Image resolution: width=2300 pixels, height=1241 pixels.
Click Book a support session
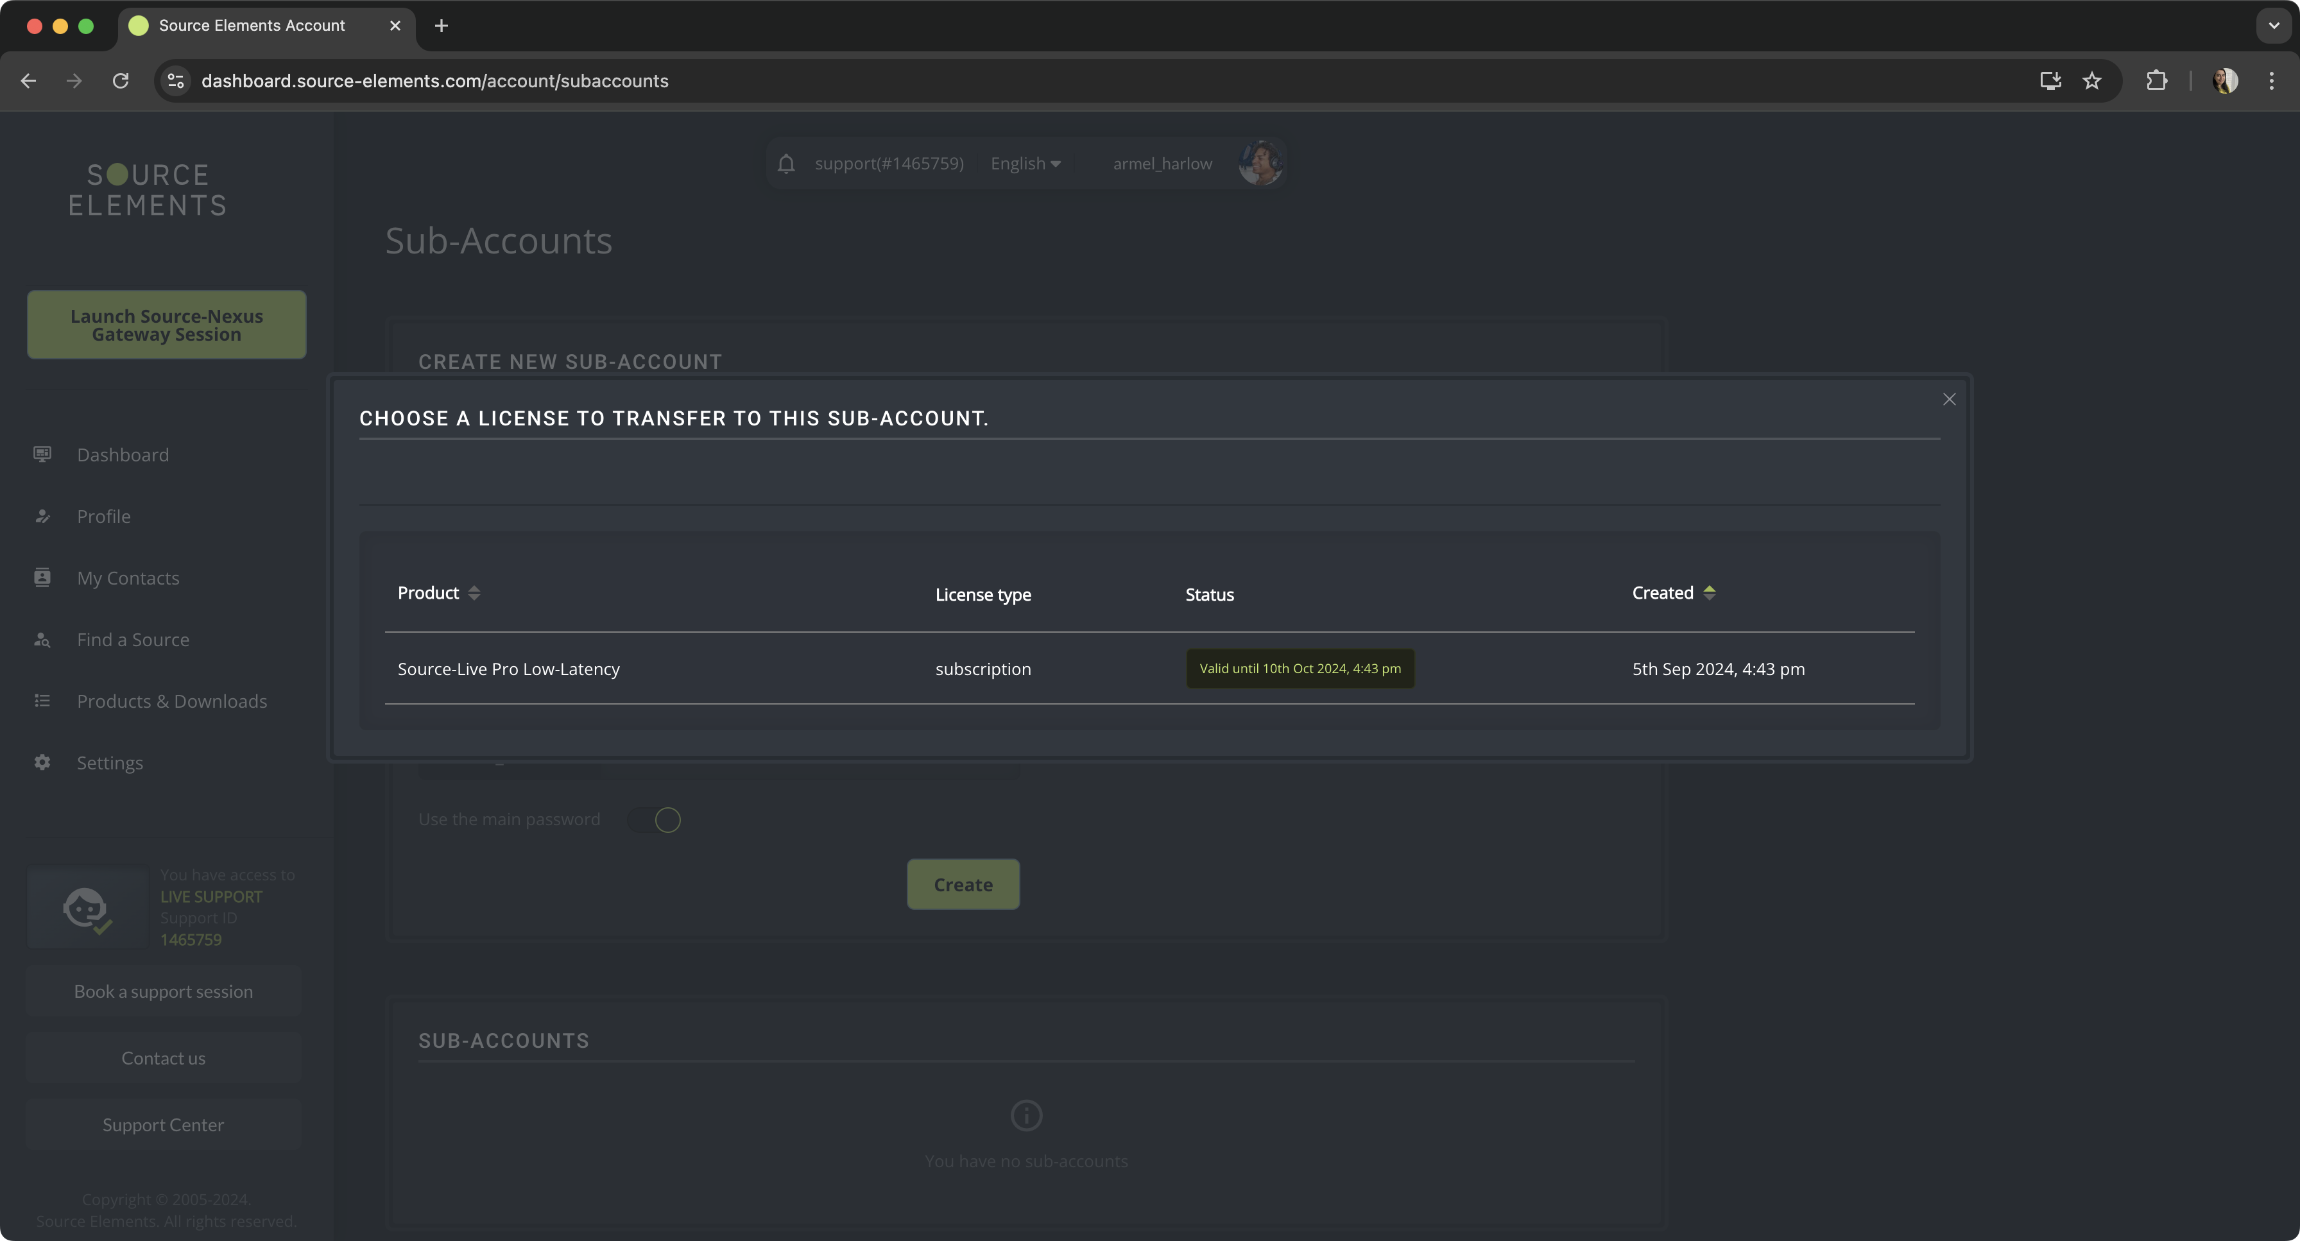[x=164, y=991]
